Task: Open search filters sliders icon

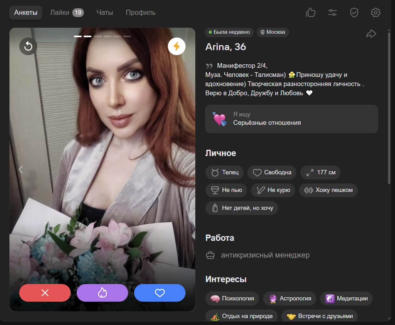Action: tap(332, 13)
